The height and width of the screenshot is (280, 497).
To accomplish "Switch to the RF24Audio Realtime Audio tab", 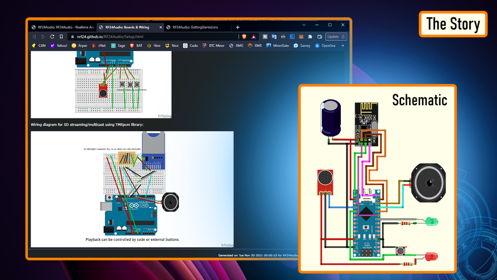I will [x=63, y=27].
